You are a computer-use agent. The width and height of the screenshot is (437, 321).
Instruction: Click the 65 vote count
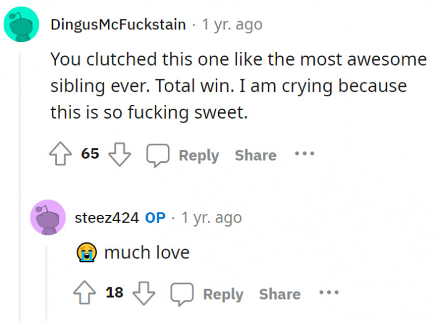tap(90, 154)
